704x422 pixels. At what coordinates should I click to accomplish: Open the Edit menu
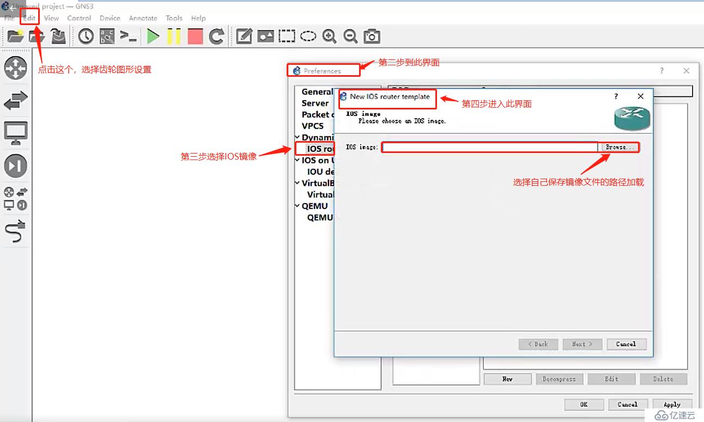pyautogui.click(x=29, y=18)
